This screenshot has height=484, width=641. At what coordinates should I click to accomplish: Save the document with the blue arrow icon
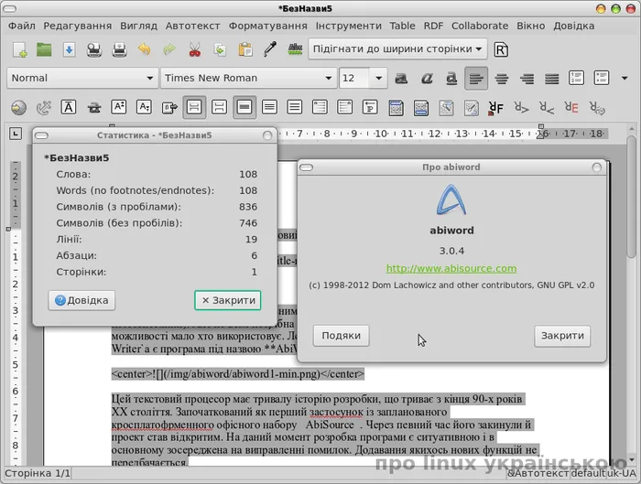point(69,49)
